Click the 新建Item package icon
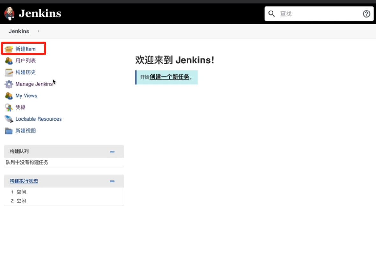This screenshot has width=376, height=253. (x=9, y=49)
